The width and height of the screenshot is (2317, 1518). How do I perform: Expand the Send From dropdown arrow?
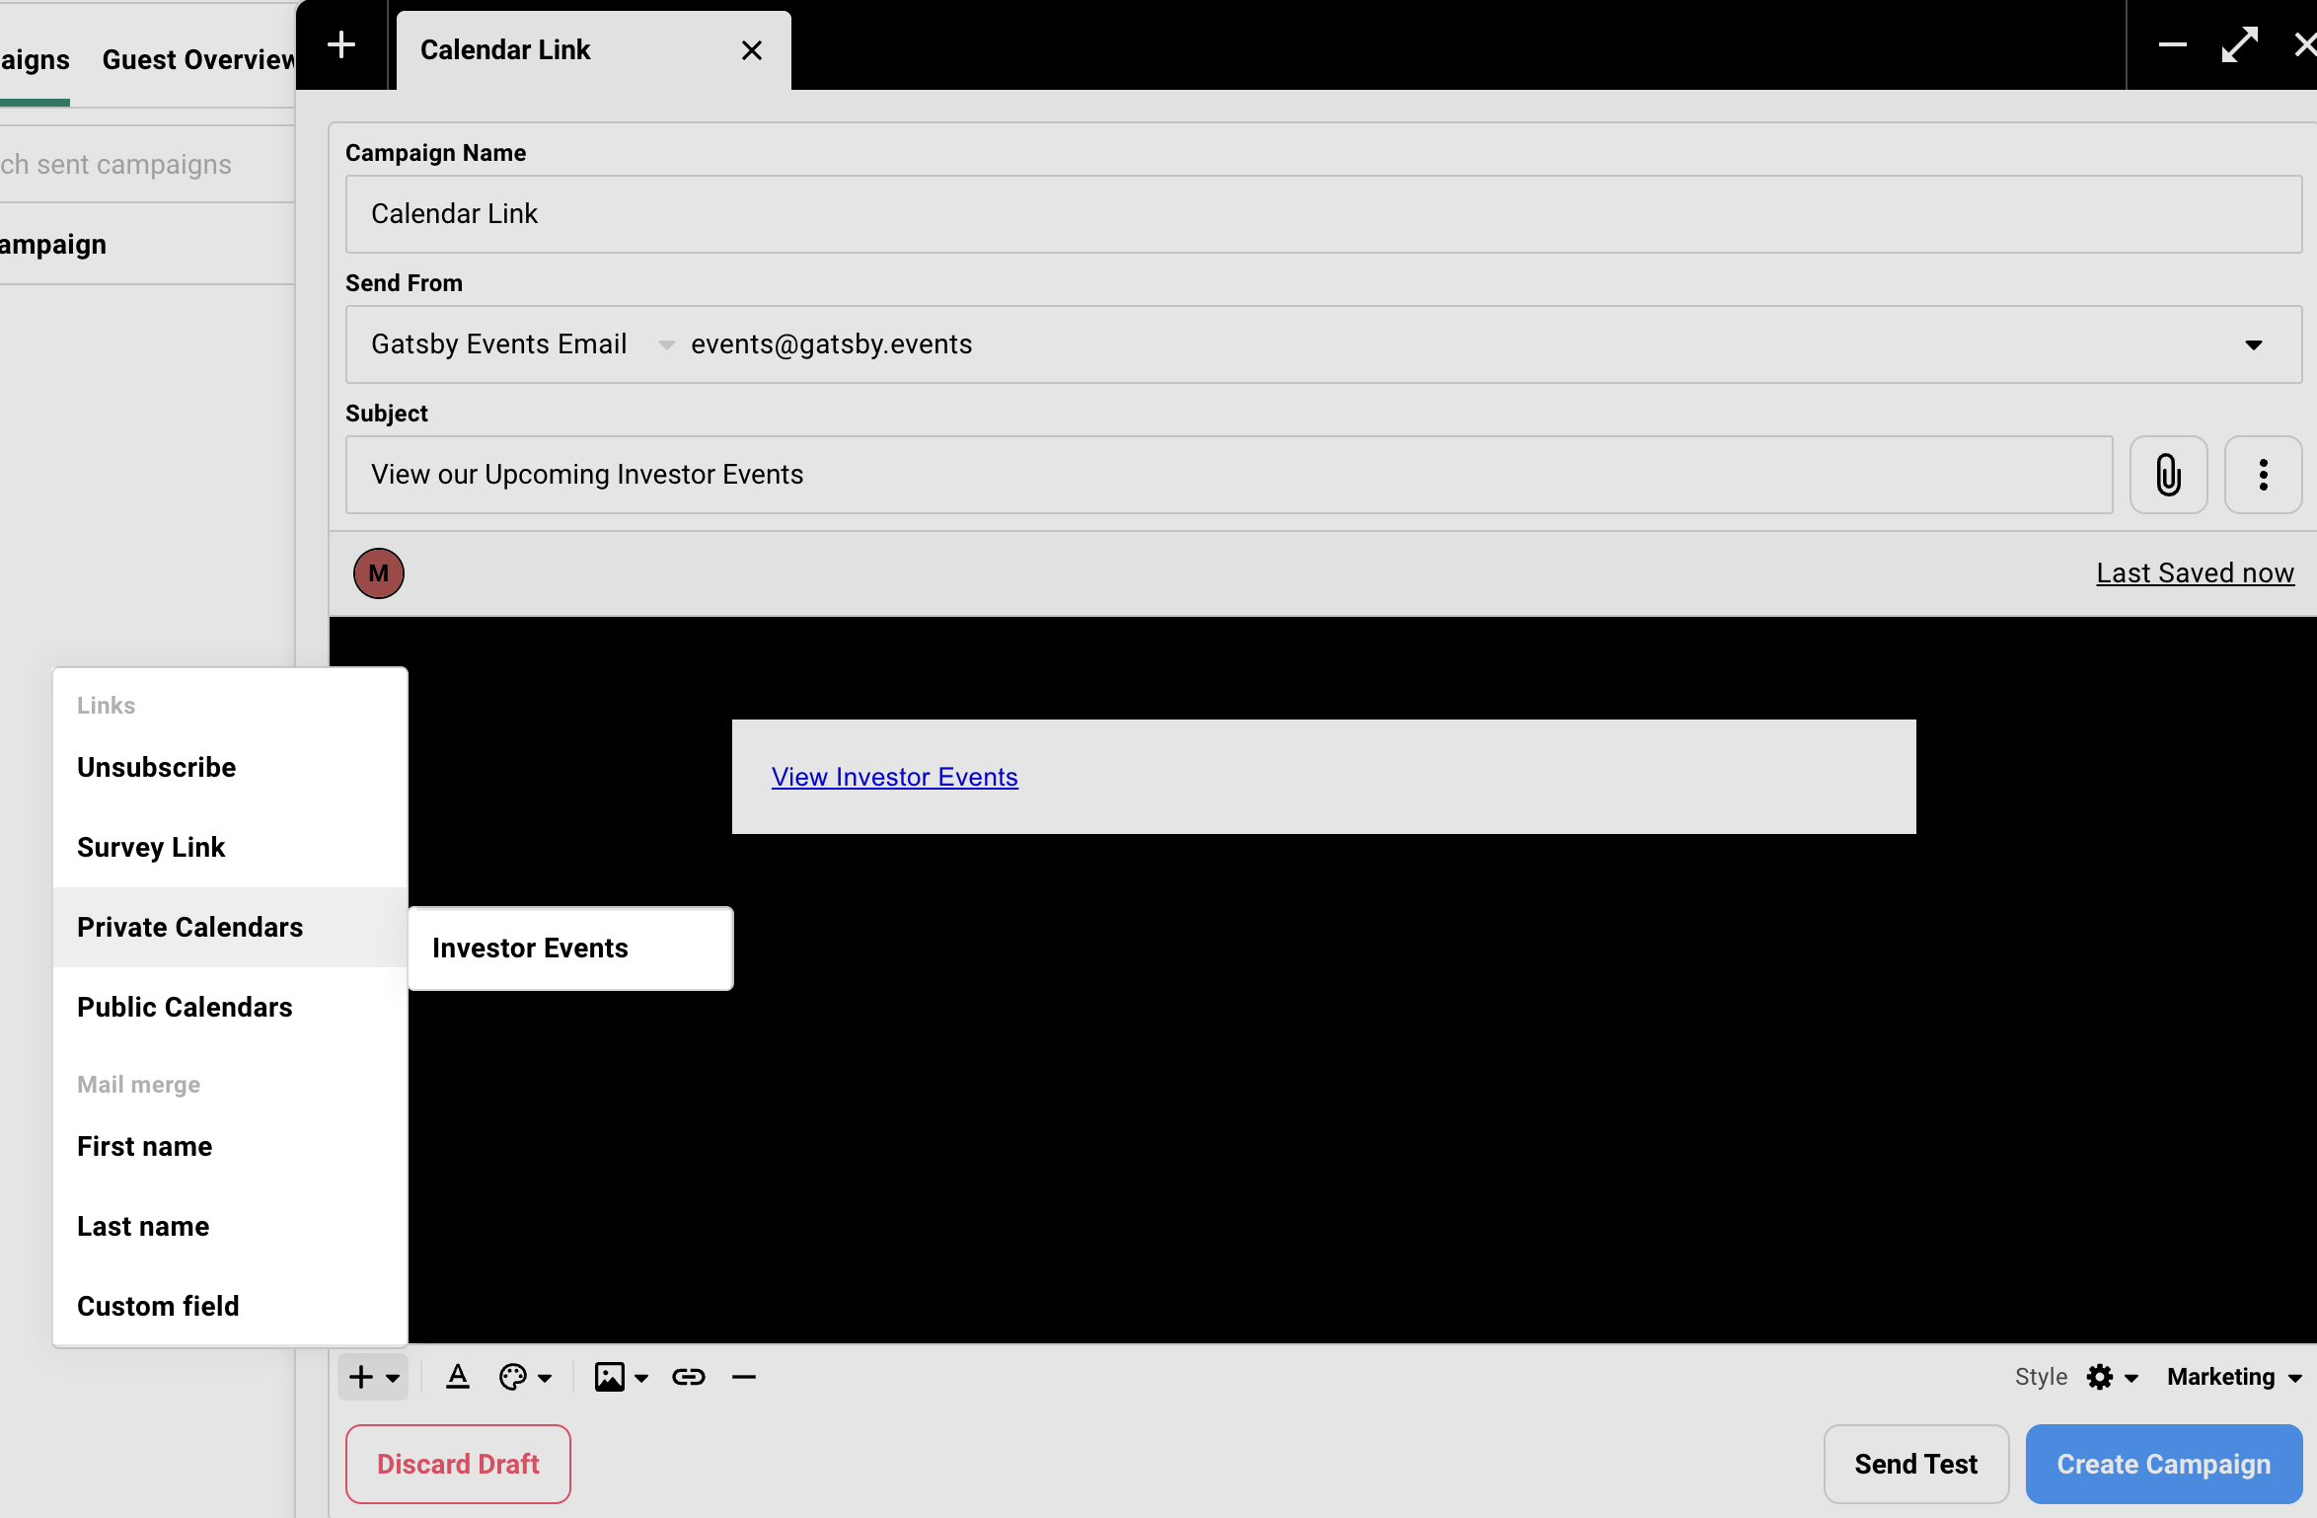[2253, 344]
